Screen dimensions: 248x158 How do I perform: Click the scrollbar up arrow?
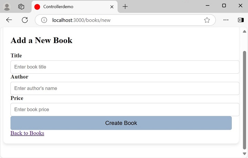pos(245,31)
